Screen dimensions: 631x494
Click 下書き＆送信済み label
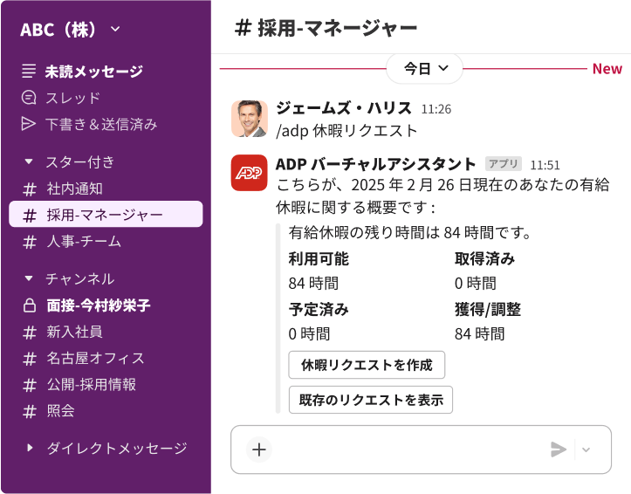[x=101, y=124]
